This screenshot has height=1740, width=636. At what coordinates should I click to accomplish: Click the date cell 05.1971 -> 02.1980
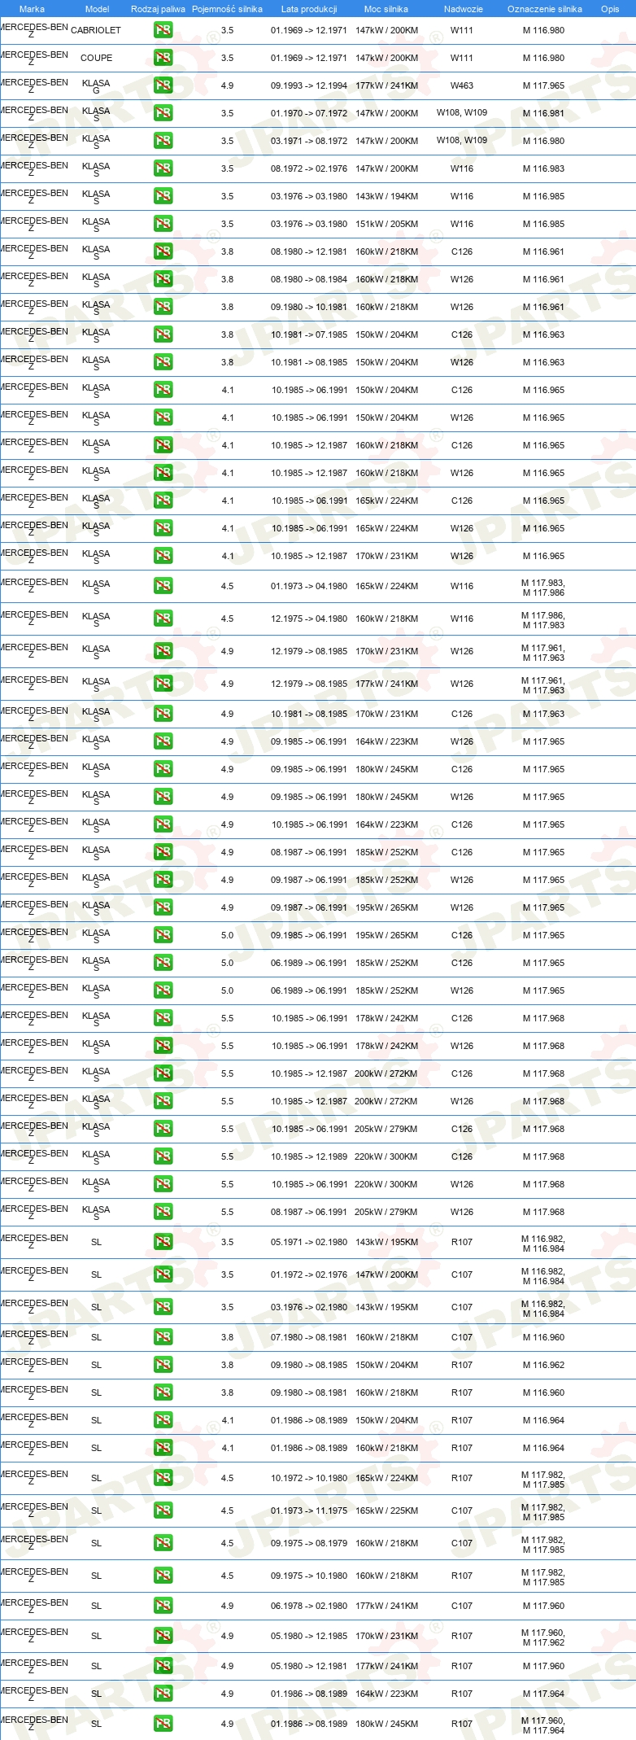309,1242
